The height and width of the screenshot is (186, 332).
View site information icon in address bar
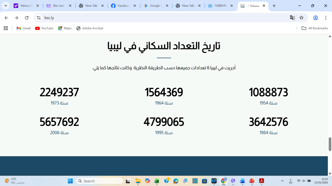point(39,18)
